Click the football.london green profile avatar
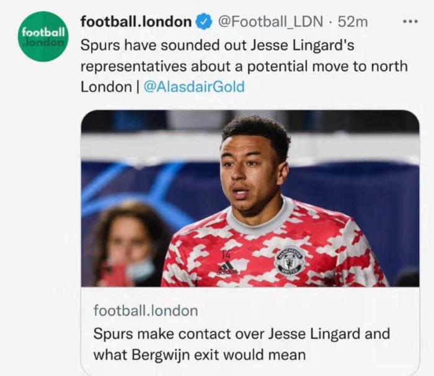 [43, 36]
